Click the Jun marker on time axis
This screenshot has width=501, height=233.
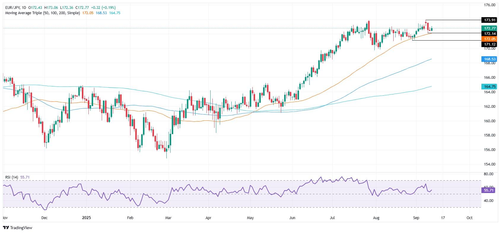(292, 218)
